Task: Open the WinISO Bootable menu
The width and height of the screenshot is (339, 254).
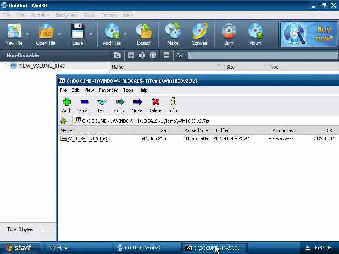Action: (x=40, y=15)
